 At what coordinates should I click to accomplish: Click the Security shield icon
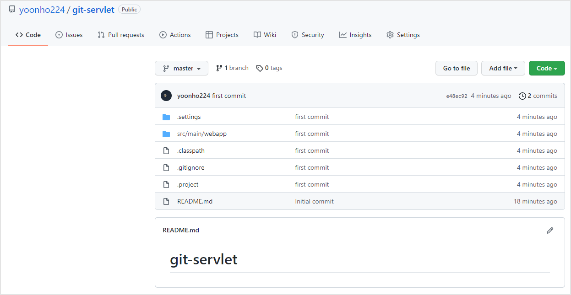(295, 35)
